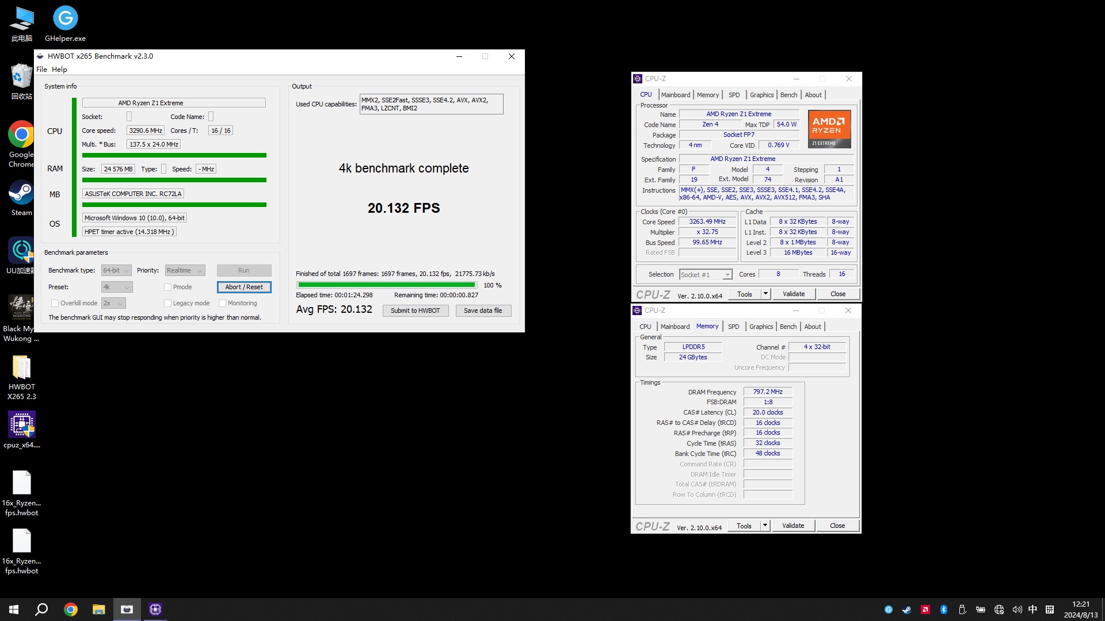
Task: Open battery tray icon
Action: [x=981, y=609]
